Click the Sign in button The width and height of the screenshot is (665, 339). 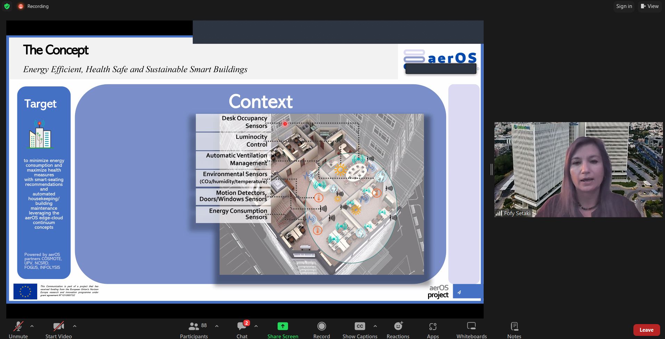click(x=624, y=6)
